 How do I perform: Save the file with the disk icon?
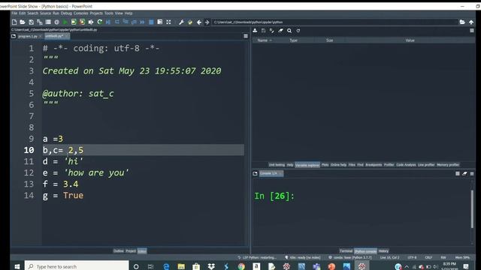click(31, 22)
